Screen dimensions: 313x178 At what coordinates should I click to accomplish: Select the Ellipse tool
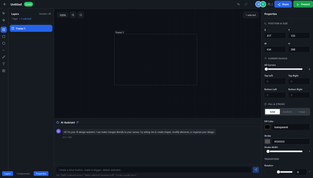click(4, 43)
